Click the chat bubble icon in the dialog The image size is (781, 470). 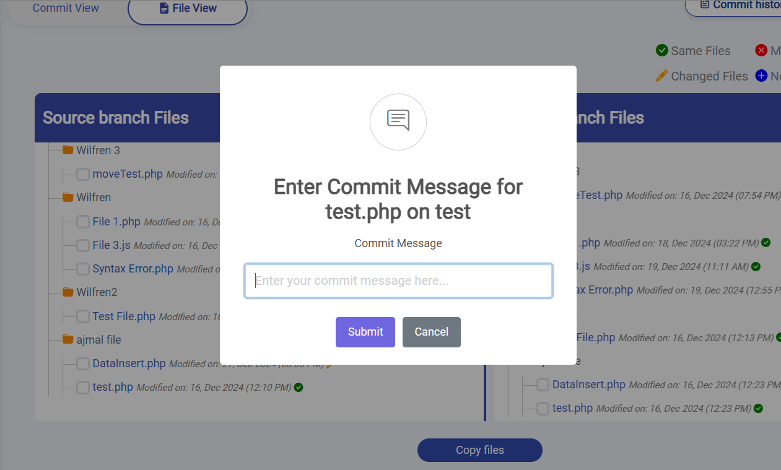coord(398,120)
